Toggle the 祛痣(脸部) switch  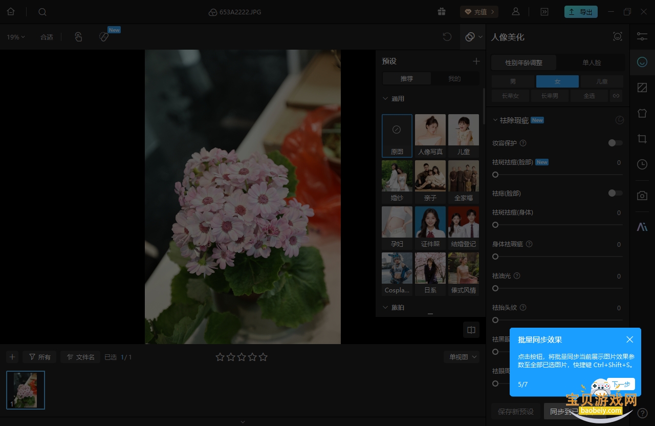tap(615, 193)
